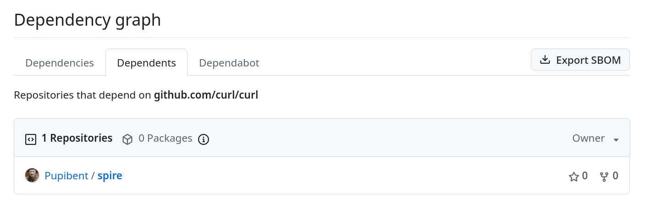
Task: Click the Export SBOM button
Action: (580, 60)
